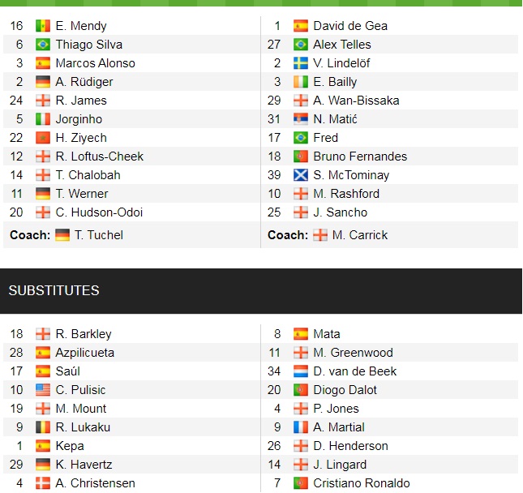Click Denmark flag beside A. Christensen
Viewport: 523px width, 493px height.
43,483
